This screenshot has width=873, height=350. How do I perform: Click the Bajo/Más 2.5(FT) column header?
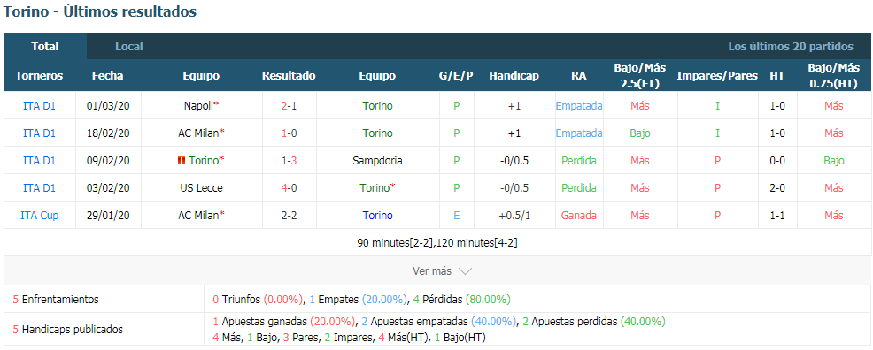[x=640, y=75]
